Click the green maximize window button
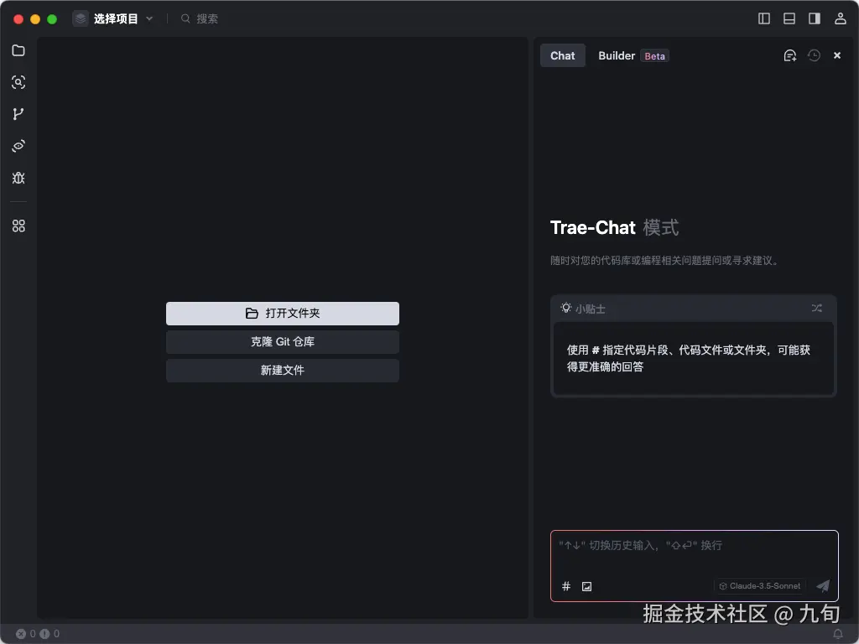859x644 pixels. pos(52,19)
